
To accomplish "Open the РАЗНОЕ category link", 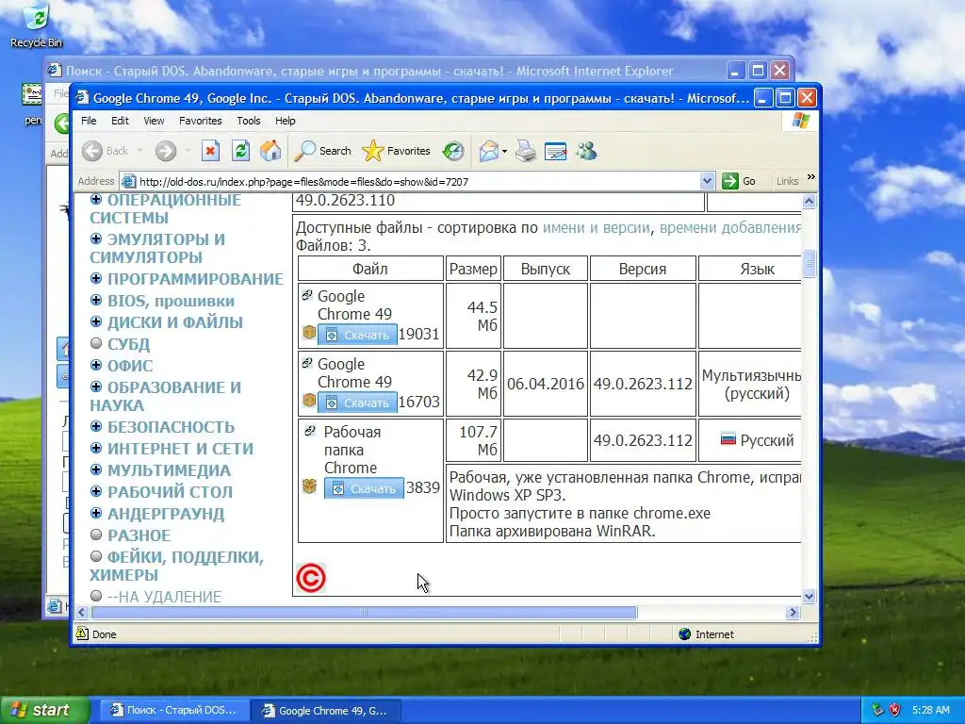I will pos(139,535).
